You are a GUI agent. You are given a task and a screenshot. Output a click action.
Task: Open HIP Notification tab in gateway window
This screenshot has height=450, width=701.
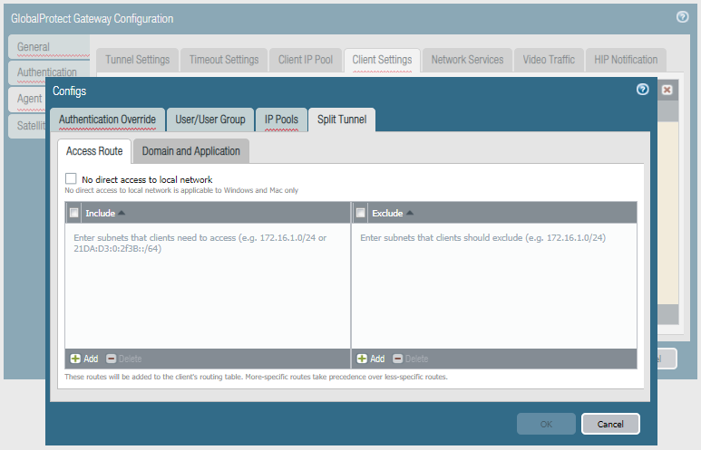pyautogui.click(x=626, y=60)
